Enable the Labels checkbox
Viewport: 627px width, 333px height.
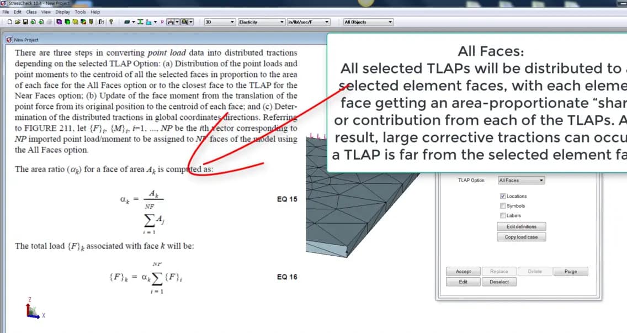(x=503, y=215)
